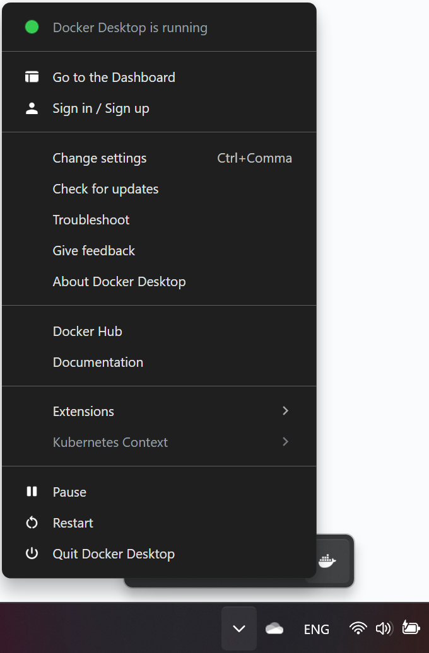Viewport: 429px width, 653px height.
Task: Click the Wi-Fi network icon
Action: click(x=358, y=628)
